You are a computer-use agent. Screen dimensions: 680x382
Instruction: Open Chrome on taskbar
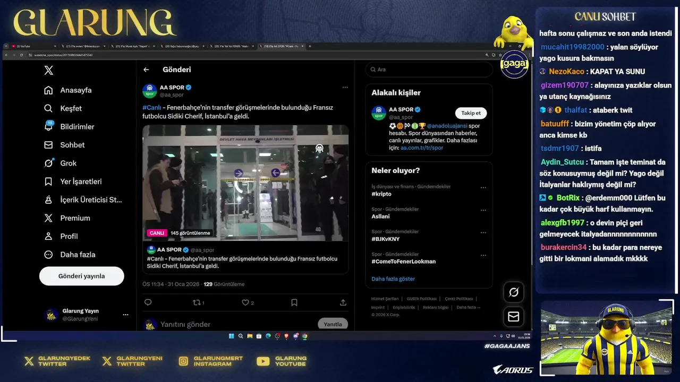coord(305,336)
